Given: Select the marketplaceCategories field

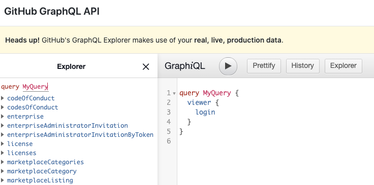Looking at the screenshot, I should click(x=45, y=162).
